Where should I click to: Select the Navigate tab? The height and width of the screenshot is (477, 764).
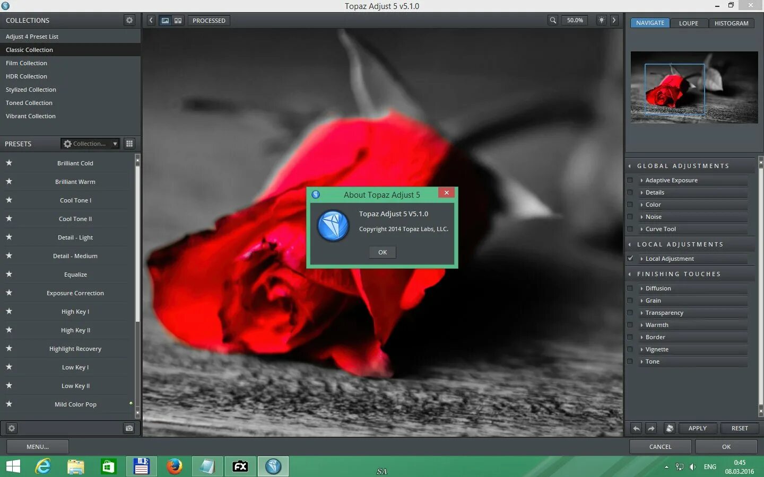point(650,23)
